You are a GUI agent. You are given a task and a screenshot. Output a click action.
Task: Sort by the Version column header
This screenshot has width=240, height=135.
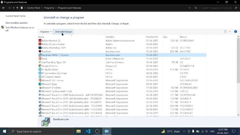[183, 37]
